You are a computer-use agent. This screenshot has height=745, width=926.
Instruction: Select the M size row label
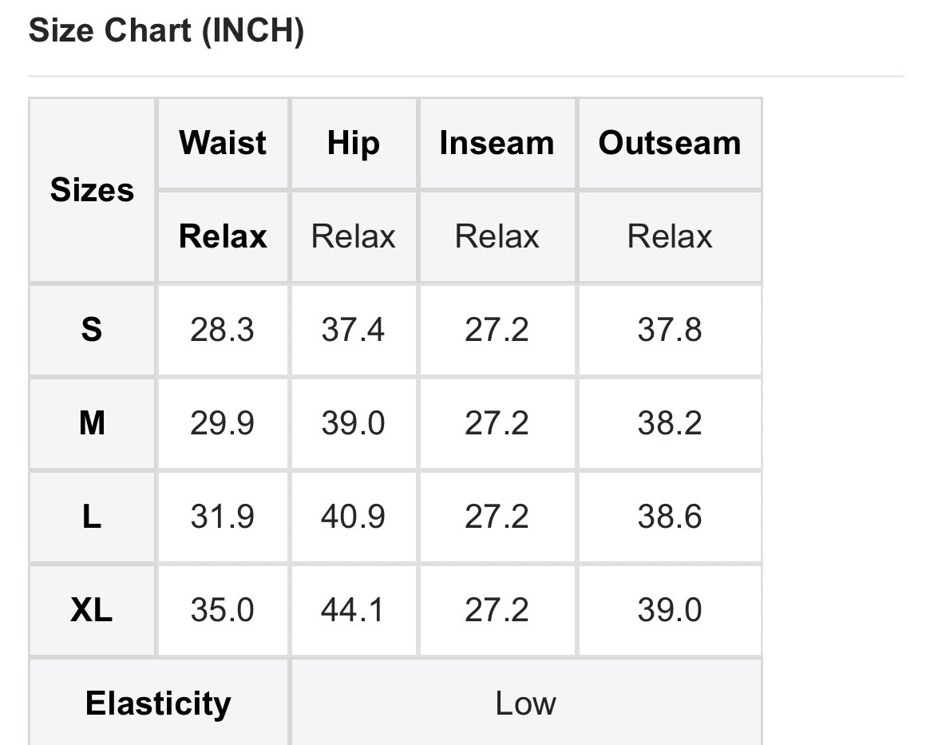[92, 422]
